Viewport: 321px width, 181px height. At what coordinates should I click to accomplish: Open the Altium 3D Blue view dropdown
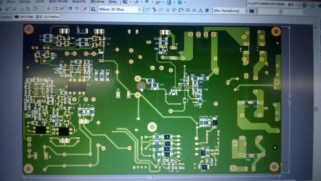[139, 10]
